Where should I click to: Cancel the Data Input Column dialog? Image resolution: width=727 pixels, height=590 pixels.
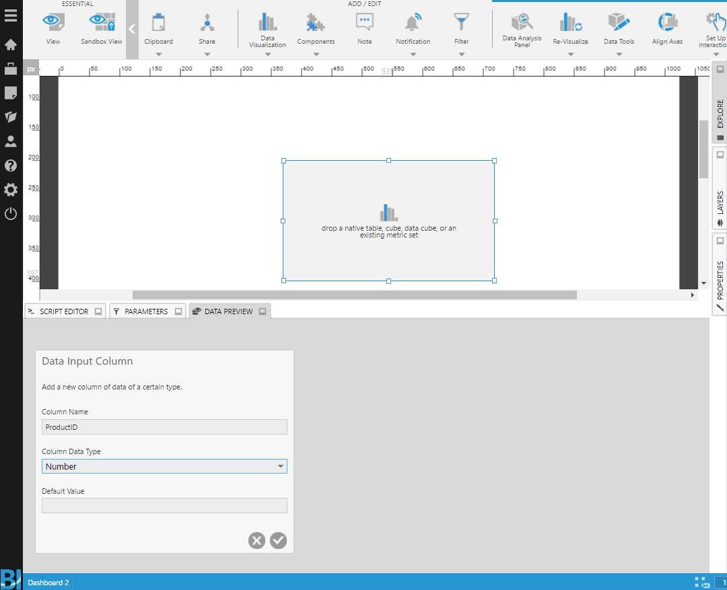[256, 540]
